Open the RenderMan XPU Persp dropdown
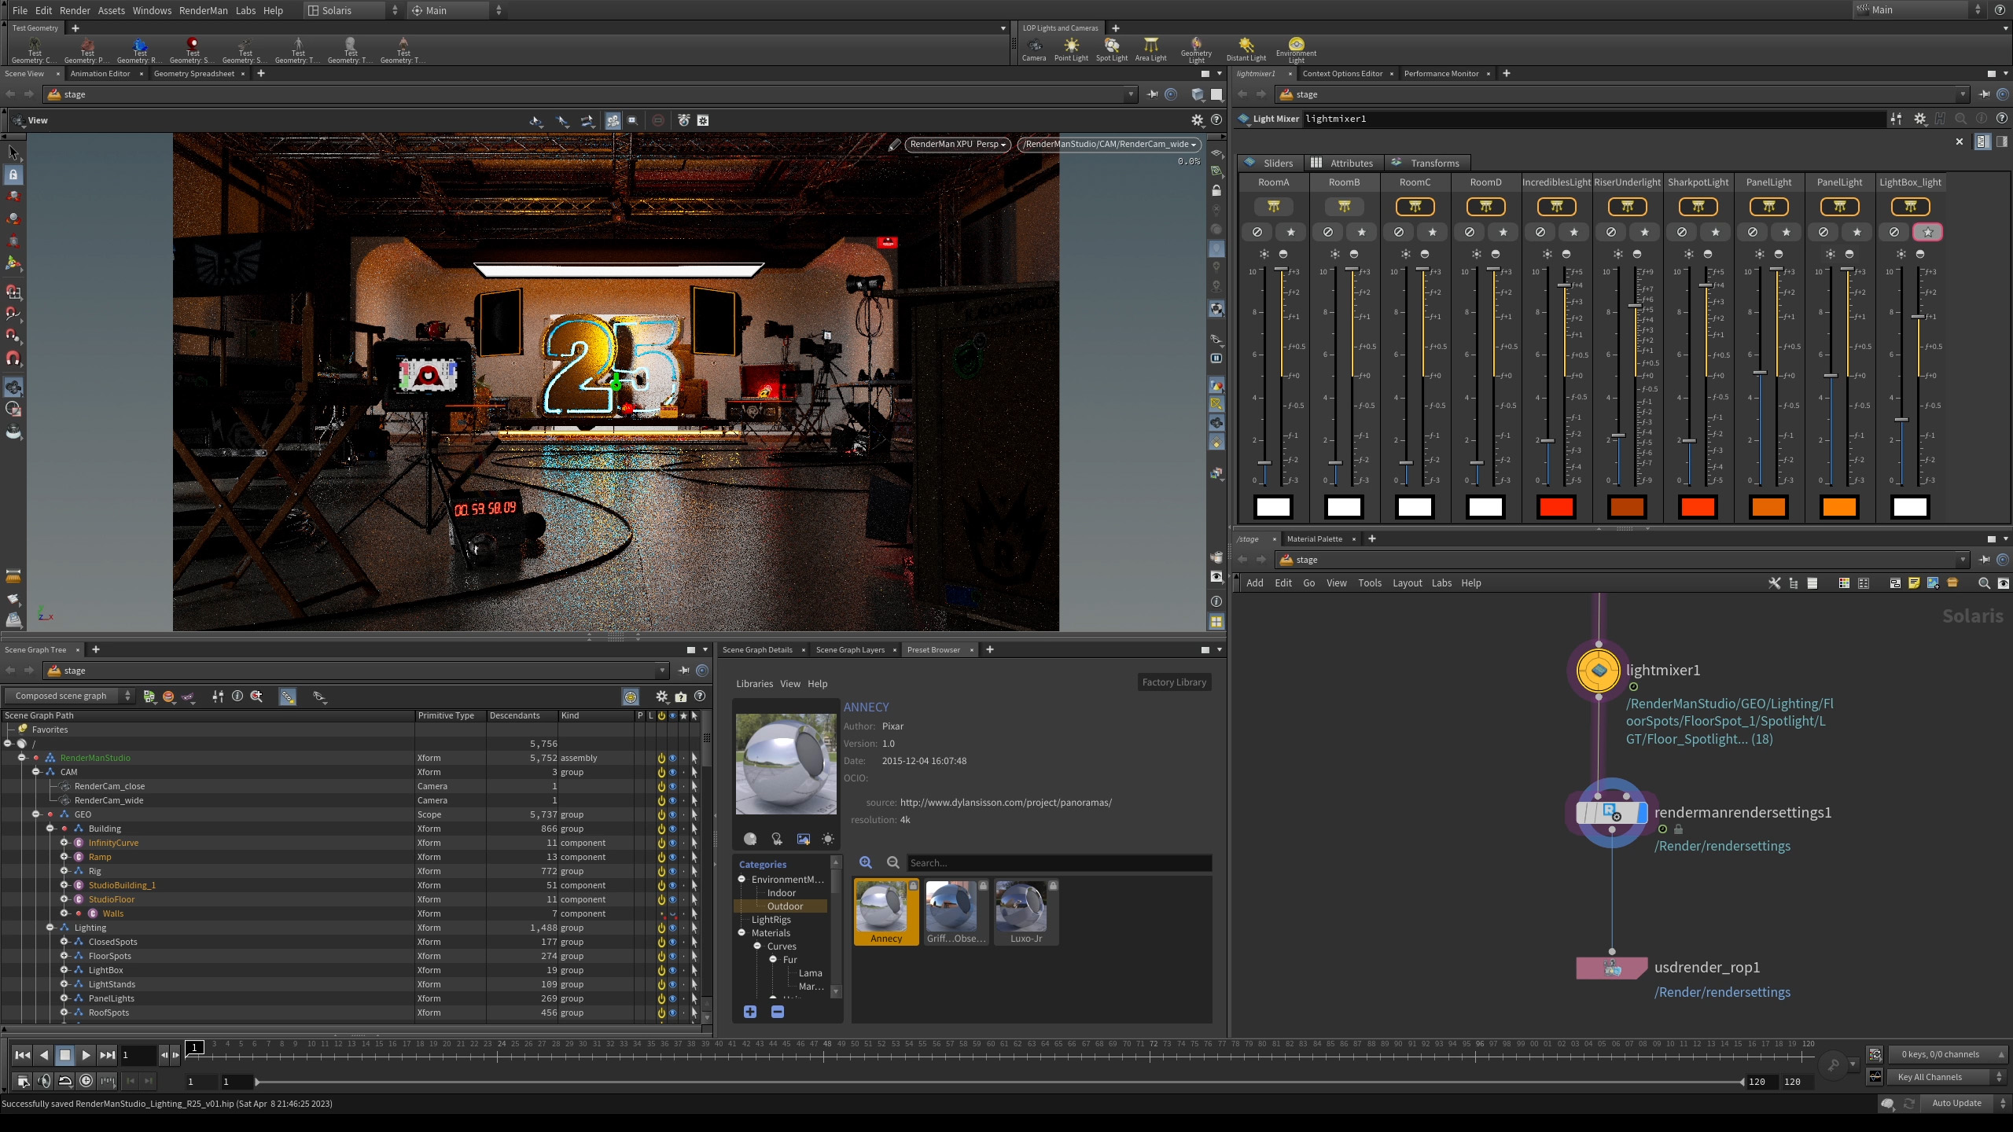Viewport: 2013px width, 1132px height. pyautogui.click(x=957, y=144)
